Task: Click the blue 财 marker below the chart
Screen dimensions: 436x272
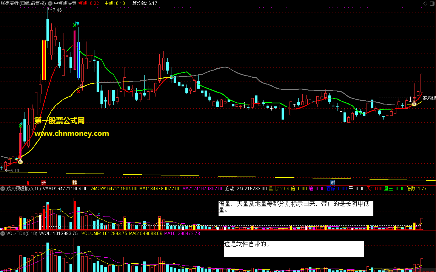Action: (x=333, y=183)
